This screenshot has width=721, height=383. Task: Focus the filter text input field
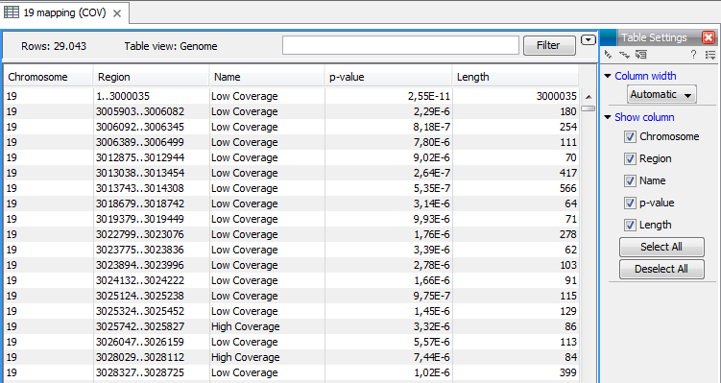click(x=400, y=45)
